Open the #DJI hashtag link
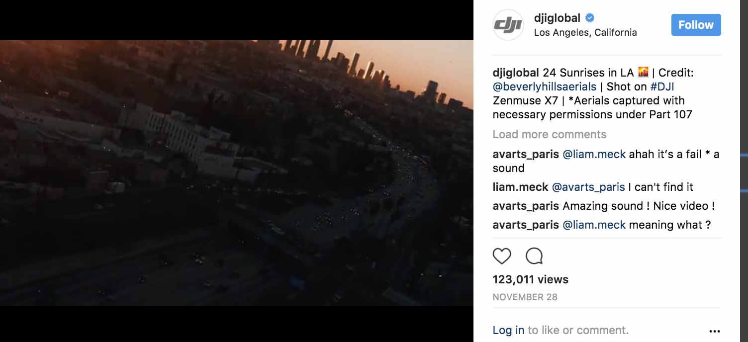The height and width of the screenshot is (342, 748). click(661, 86)
